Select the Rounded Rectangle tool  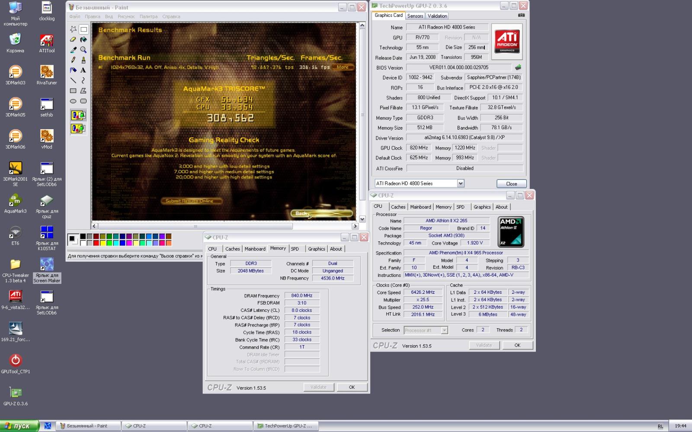[83, 101]
